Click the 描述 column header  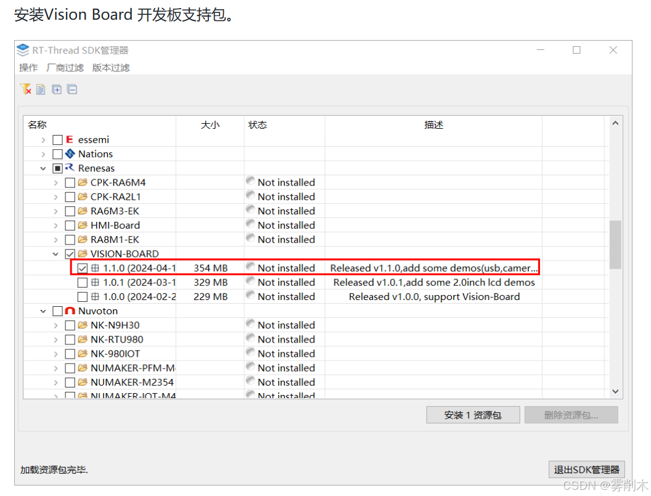[x=433, y=124]
